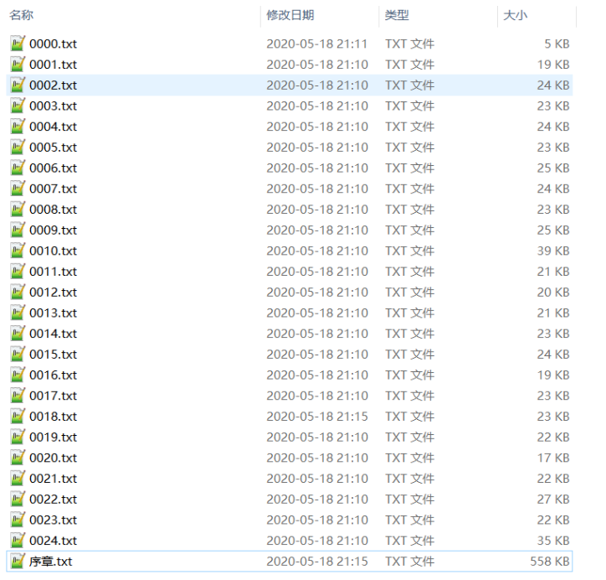Sort by 大小 column header
Viewport: 606px width, 580px height.
coord(515,15)
